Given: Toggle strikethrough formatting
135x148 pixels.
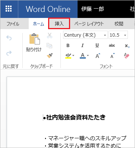Looking at the screenshot, I should pyautogui.click(x=112, y=46).
